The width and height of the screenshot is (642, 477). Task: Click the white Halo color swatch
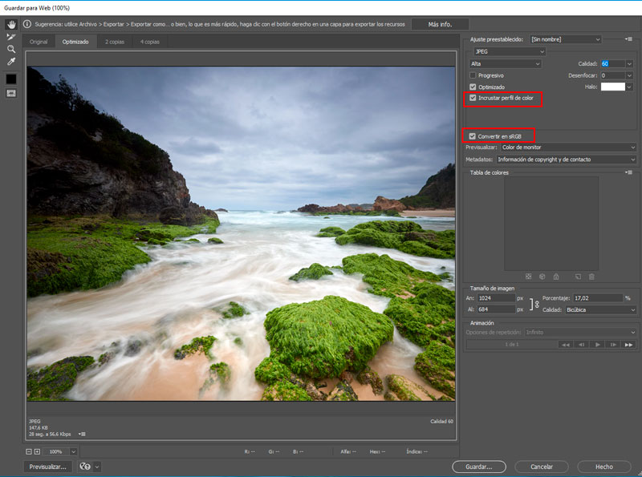(x=612, y=87)
